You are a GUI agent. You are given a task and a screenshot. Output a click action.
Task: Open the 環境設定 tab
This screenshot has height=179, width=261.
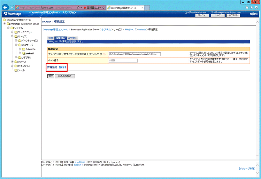[x=60, y=38]
